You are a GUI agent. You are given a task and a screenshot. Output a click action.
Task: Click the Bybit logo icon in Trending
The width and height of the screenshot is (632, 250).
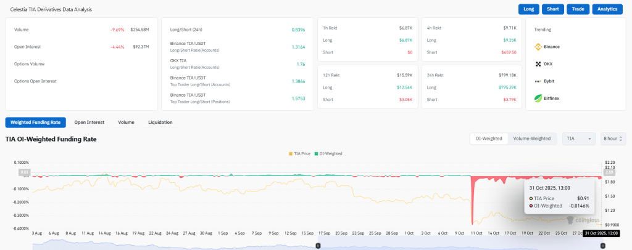coord(538,81)
